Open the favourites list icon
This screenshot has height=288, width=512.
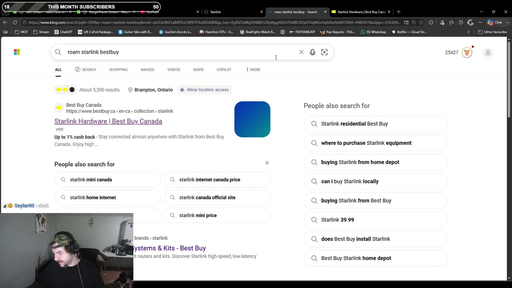point(451,22)
